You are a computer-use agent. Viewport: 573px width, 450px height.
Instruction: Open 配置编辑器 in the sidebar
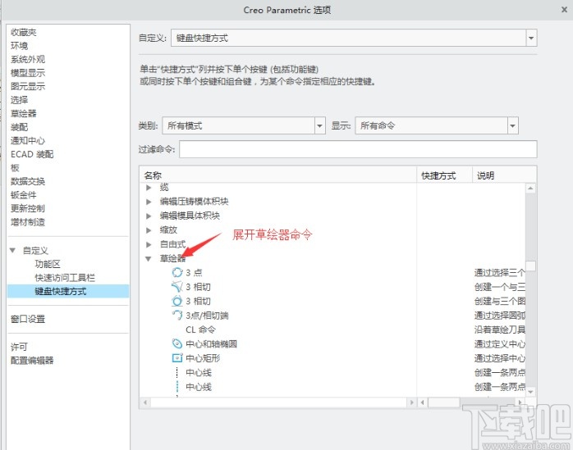tap(32, 361)
